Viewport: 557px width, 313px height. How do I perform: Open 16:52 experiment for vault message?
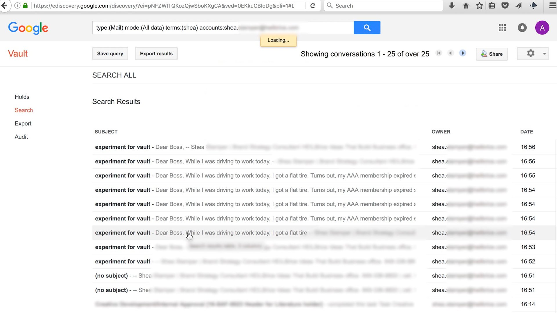(324, 261)
